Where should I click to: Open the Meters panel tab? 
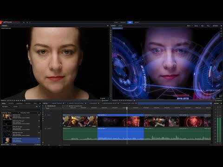pos(216,103)
